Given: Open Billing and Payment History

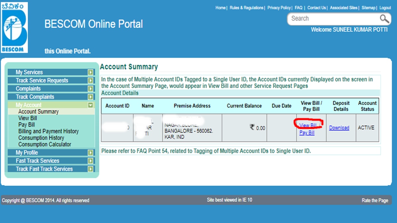Looking at the screenshot, I should pyautogui.click(x=48, y=131).
